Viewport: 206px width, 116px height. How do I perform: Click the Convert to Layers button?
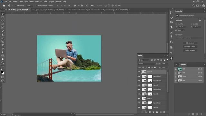(190, 50)
